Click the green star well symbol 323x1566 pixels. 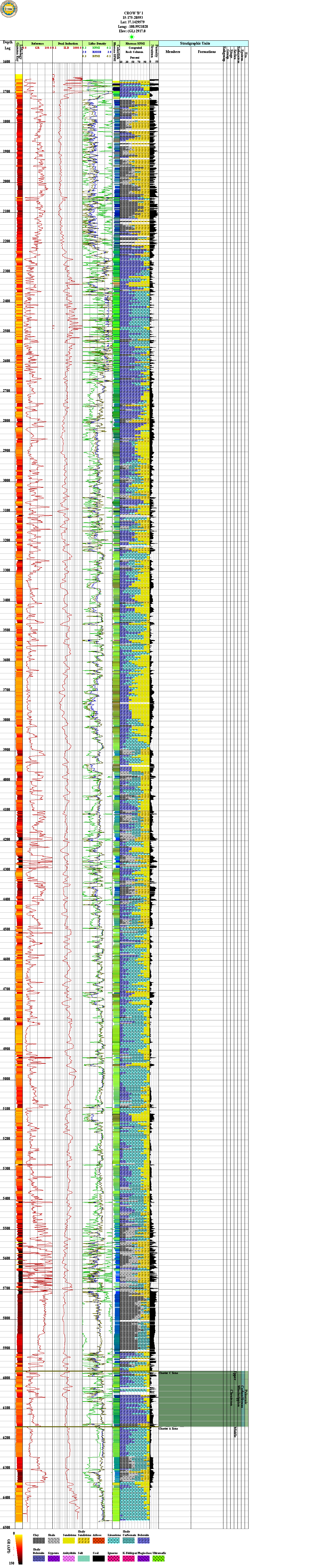131,37
